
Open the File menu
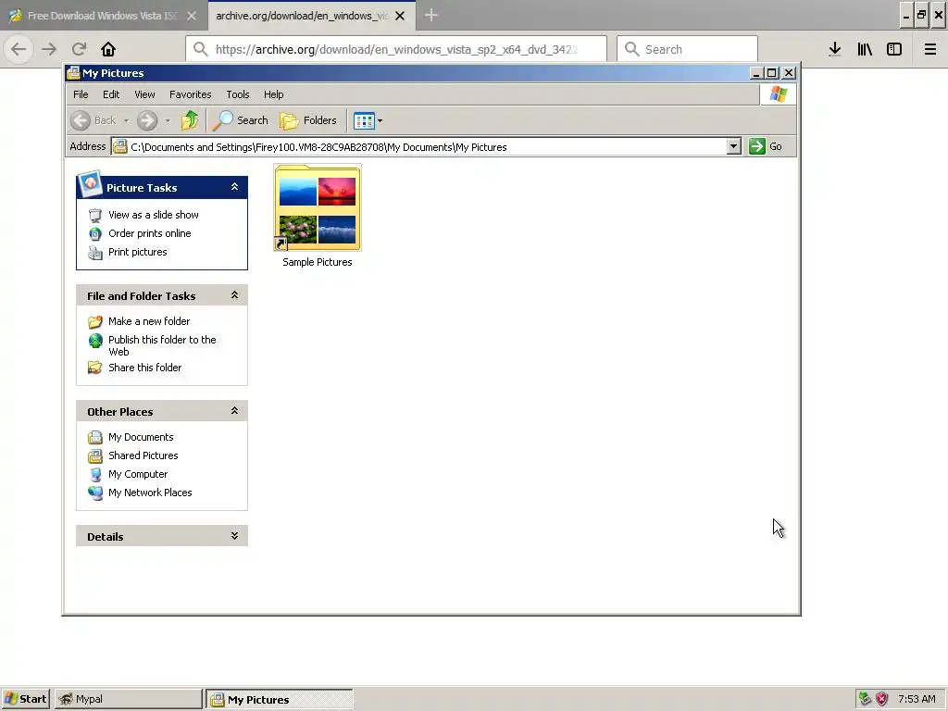point(81,94)
